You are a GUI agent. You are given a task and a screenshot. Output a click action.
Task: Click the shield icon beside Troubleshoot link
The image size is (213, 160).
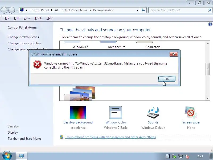(62, 137)
